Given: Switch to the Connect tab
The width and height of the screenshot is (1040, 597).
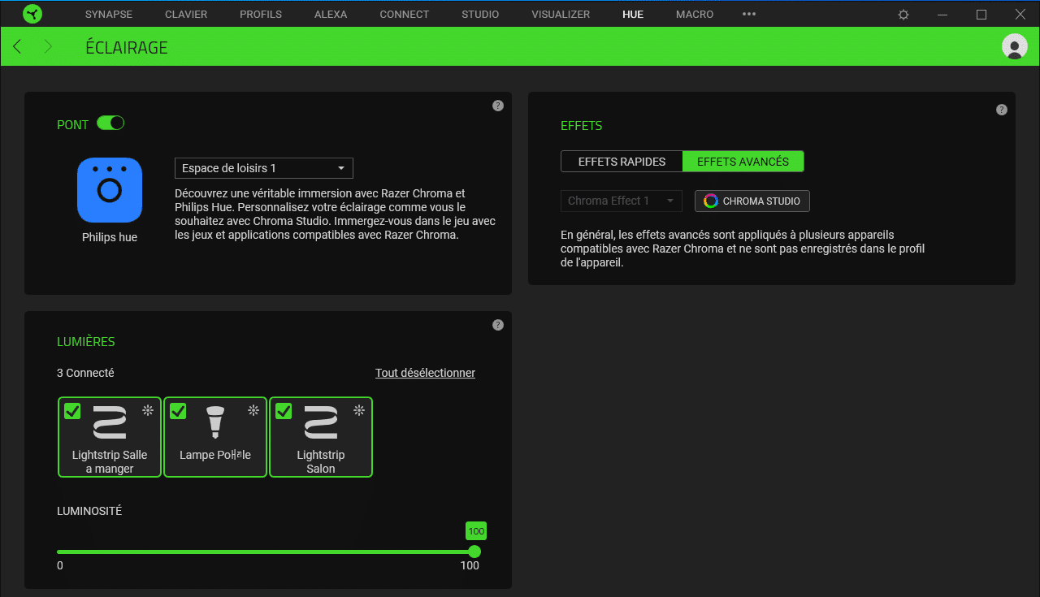Looking at the screenshot, I should click(405, 15).
